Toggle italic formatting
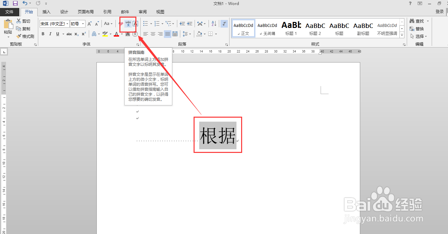This screenshot has width=448, height=234. (50, 34)
